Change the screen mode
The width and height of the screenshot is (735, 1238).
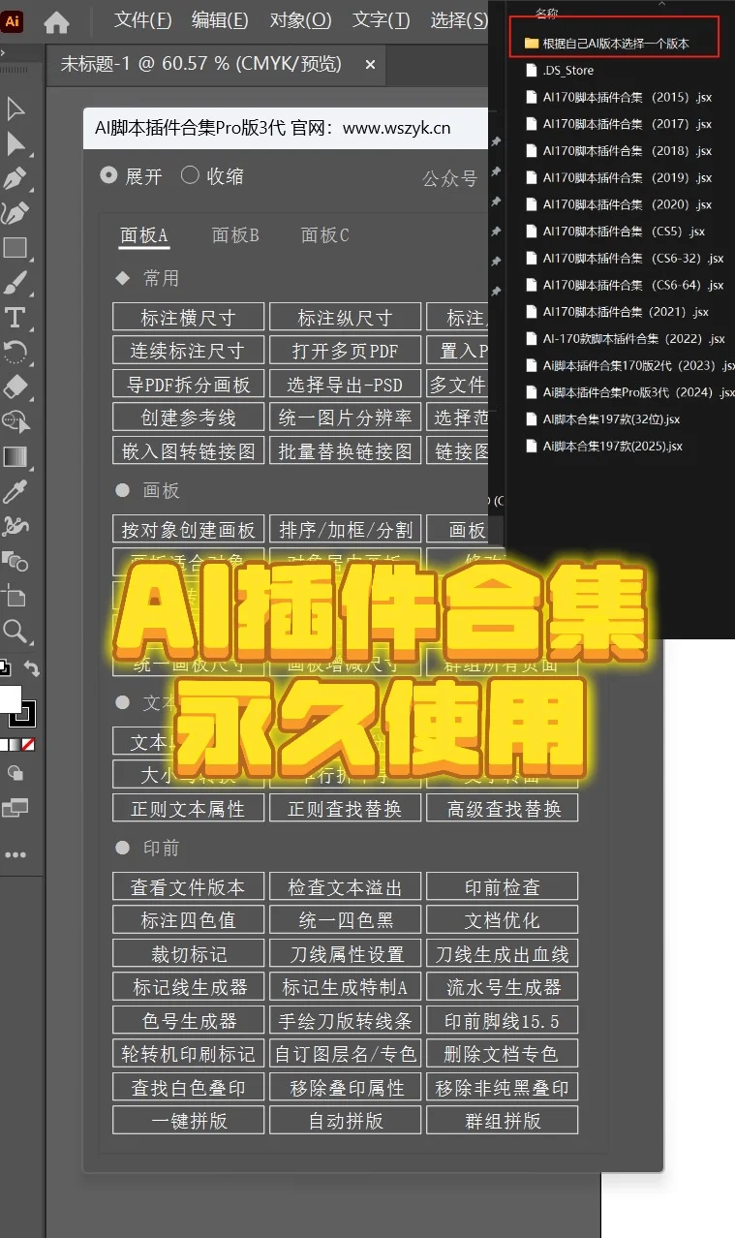(x=15, y=807)
